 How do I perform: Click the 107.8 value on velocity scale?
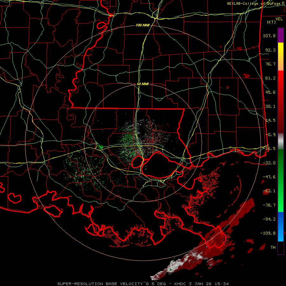pyautogui.click(x=269, y=36)
